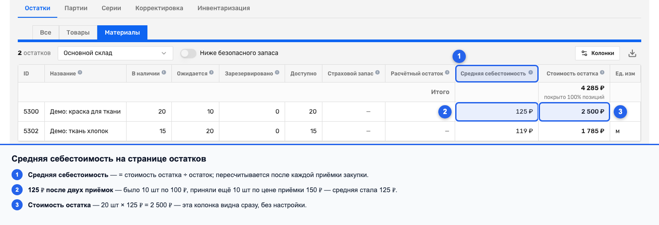The height and width of the screenshot is (225, 659).
Task: Click the Ед. изм column header
Action: tap(625, 74)
